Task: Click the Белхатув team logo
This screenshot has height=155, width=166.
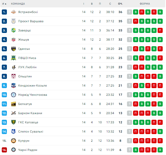Action: click(x=14, y=104)
